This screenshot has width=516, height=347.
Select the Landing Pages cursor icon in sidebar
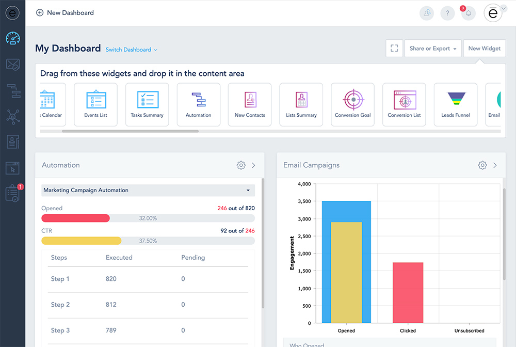pos(12,167)
